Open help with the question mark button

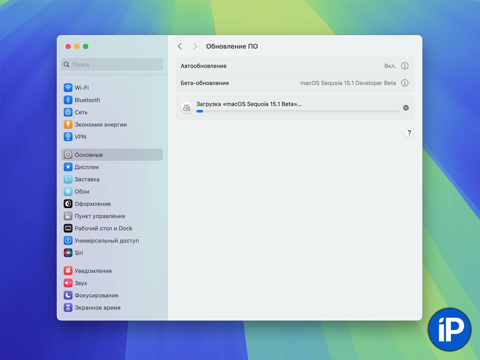click(x=409, y=133)
